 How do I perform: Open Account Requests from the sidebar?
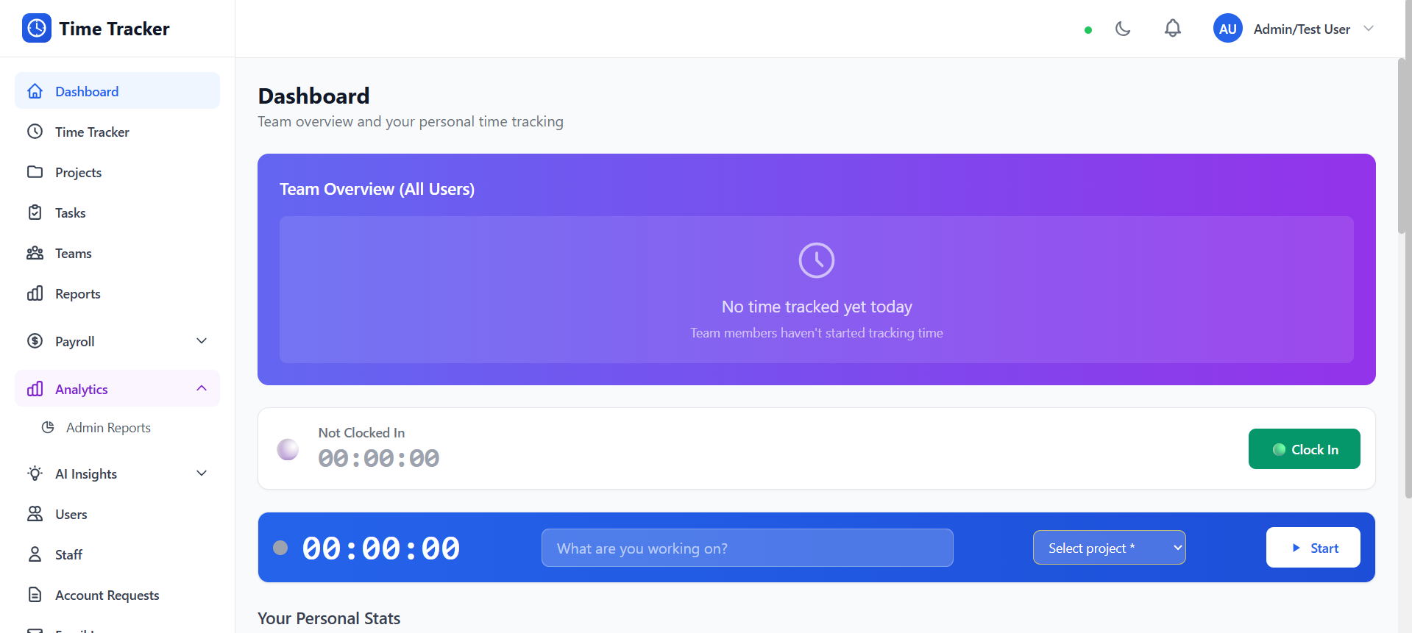(107, 595)
